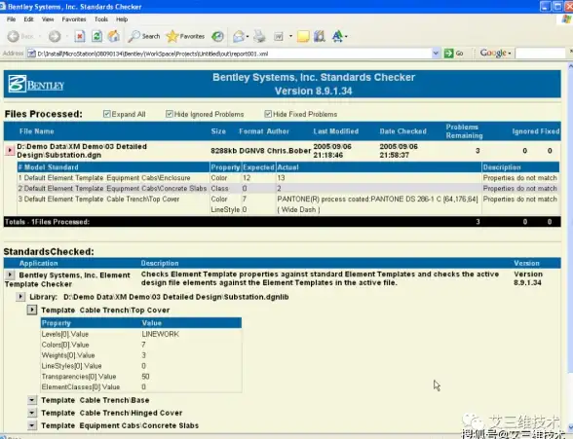573x439 pixels.
Task: Click the Transparencies[0].Value property row
Action: click(x=141, y=377)
